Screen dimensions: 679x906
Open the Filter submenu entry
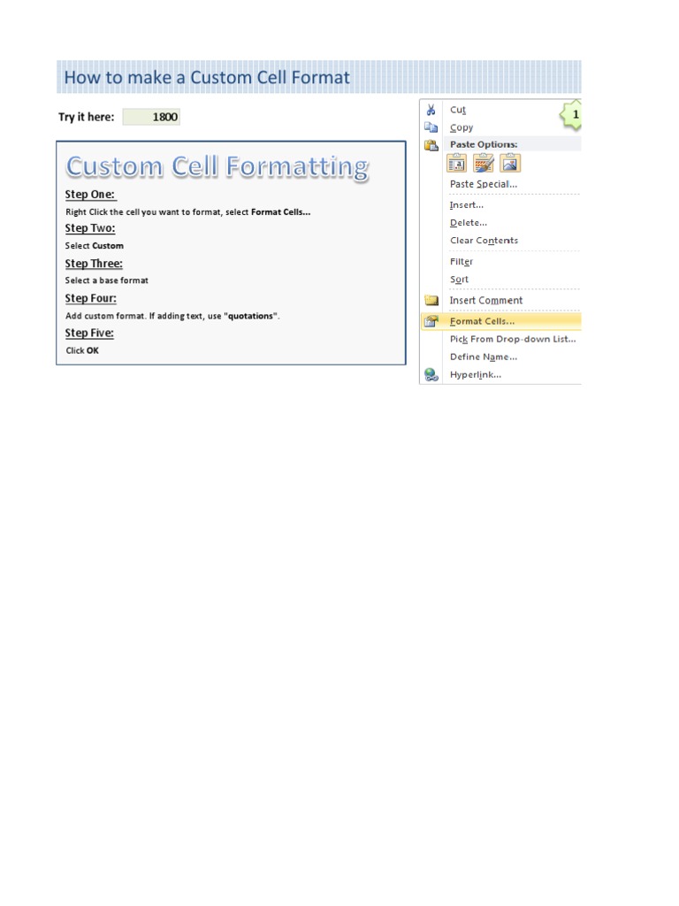point(462,262)
